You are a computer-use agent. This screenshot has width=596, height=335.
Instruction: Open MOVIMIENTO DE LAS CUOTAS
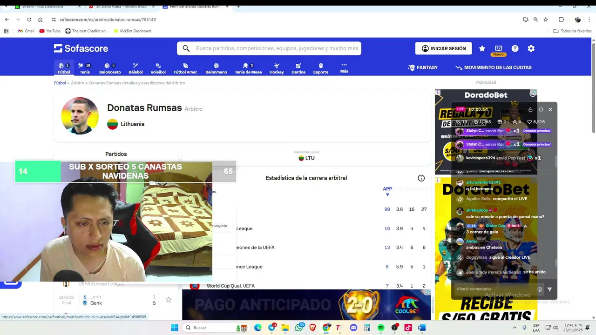[494, 67]
